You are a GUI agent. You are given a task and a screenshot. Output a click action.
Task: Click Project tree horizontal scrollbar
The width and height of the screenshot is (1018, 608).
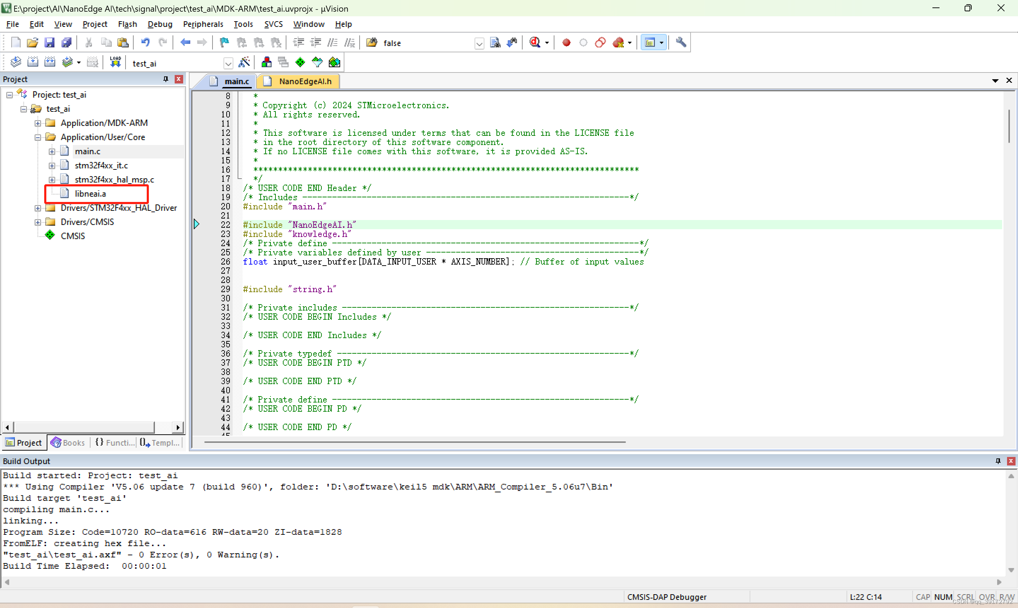click(x=84, y=427)
